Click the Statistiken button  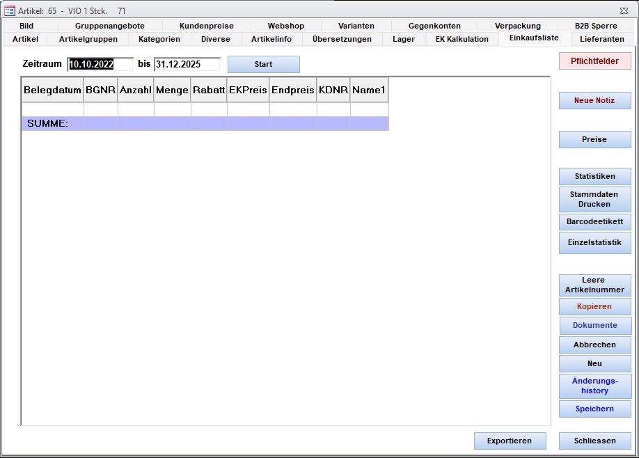594,177
